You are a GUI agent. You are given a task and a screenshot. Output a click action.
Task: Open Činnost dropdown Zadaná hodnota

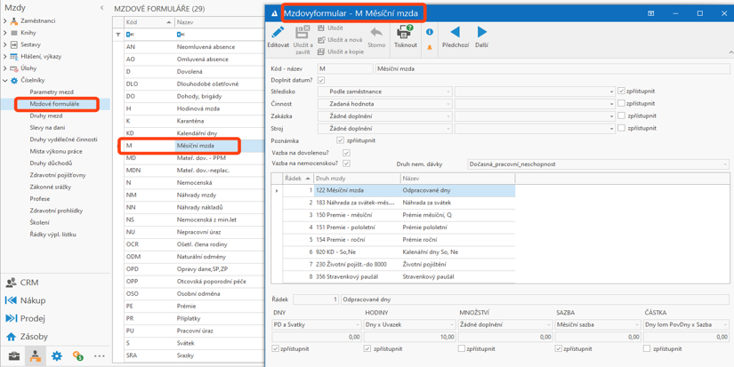pyautogui.click(x=385, y=103)
